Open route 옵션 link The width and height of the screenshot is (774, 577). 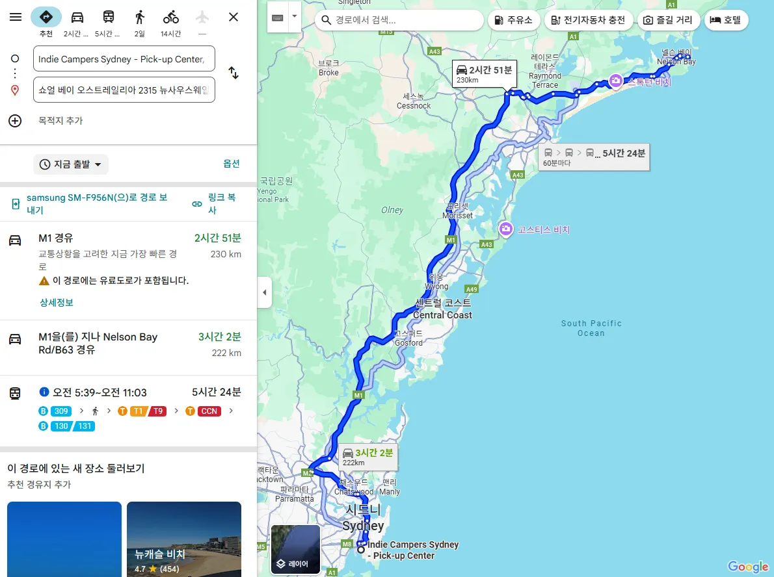coord(231,164)
